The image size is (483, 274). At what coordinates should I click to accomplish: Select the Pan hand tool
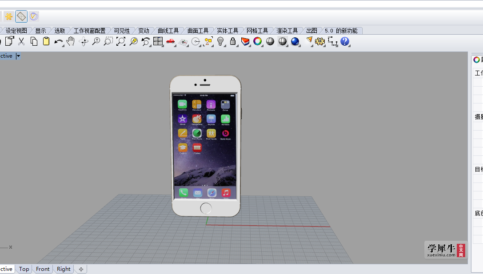[x=71, y=41]
